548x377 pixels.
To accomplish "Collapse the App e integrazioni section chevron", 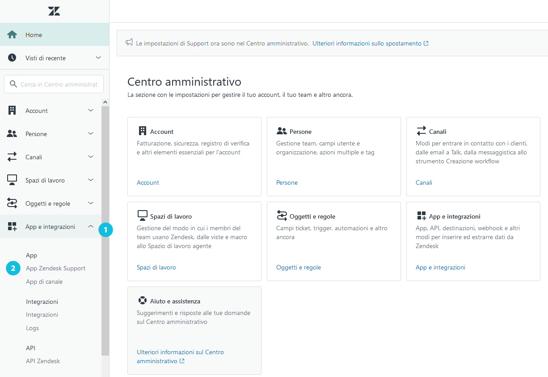I will (x=91, y=227).
